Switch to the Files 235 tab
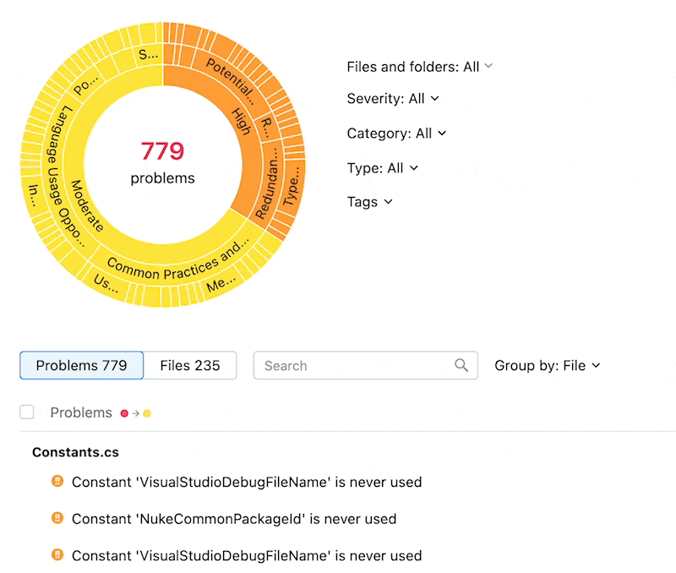This screenshot has height=573, width=676. click(x=189, y=366)
